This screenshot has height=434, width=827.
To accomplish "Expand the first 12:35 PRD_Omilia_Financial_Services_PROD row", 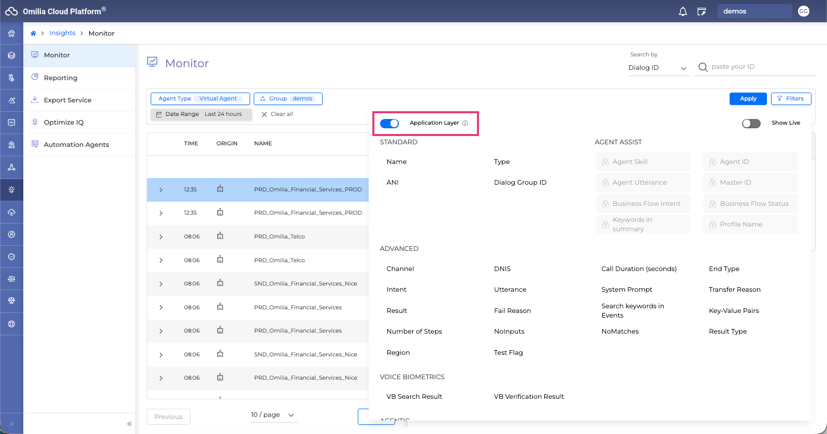I will [161, 190].
